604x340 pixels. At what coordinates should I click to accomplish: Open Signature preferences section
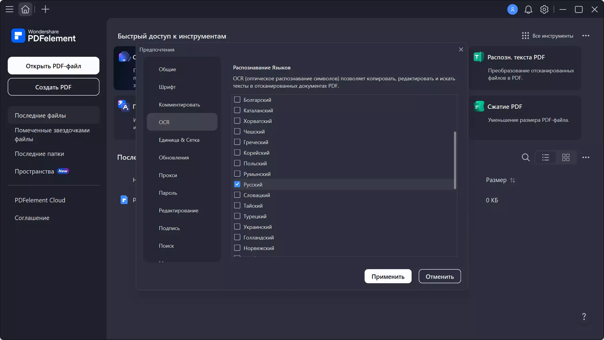(x=182, y=228)
